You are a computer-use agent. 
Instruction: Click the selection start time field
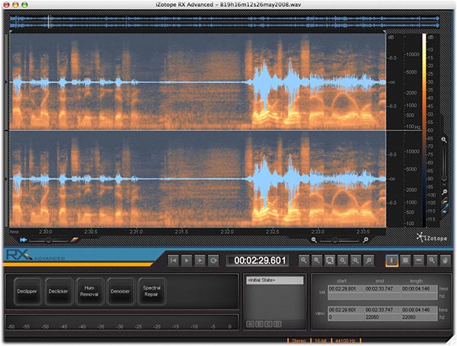point(346,289)
